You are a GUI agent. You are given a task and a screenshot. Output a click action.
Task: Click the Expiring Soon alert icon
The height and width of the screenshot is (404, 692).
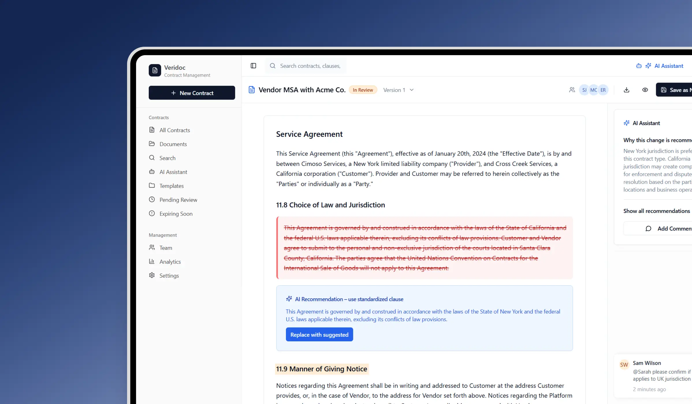(x=152, y=214)
